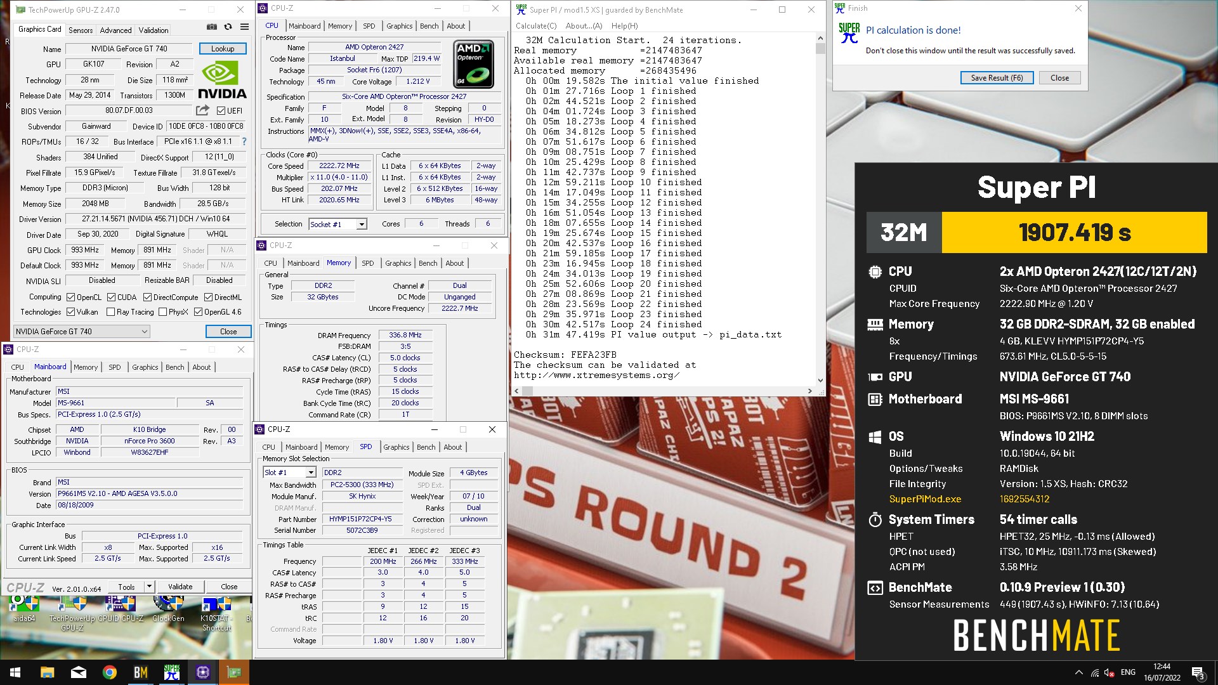The image size is (1218, 685).
Task: Open the notification center
Action: 1198,672
